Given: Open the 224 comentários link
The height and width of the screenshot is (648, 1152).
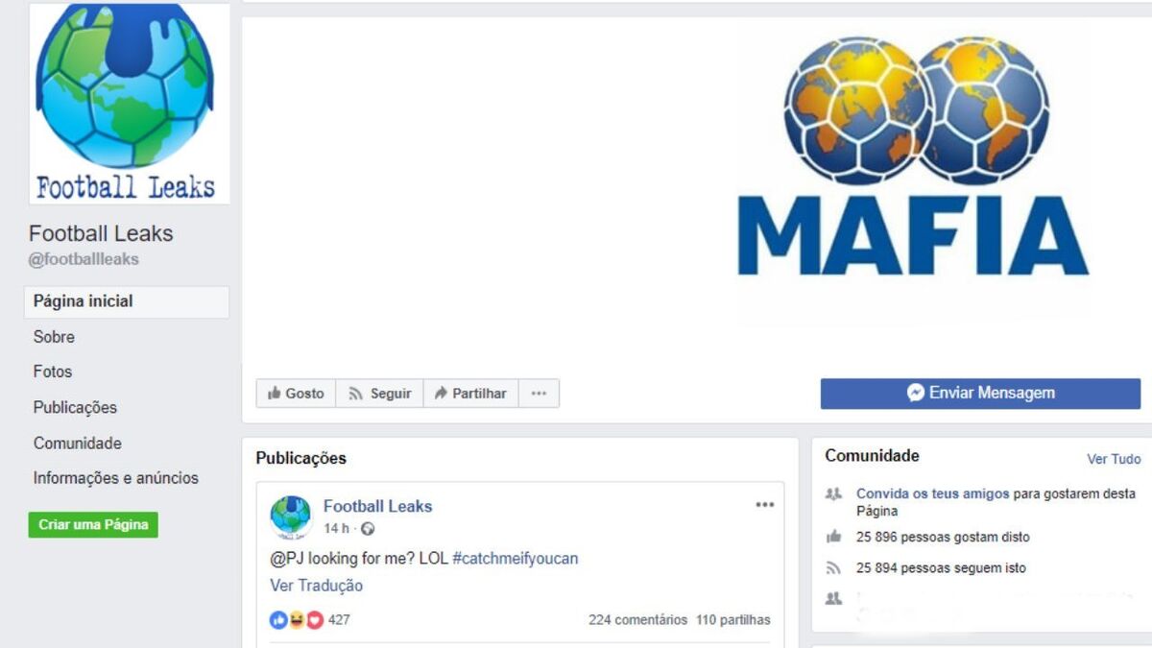Looking at the screenshot, I should 637,620.
